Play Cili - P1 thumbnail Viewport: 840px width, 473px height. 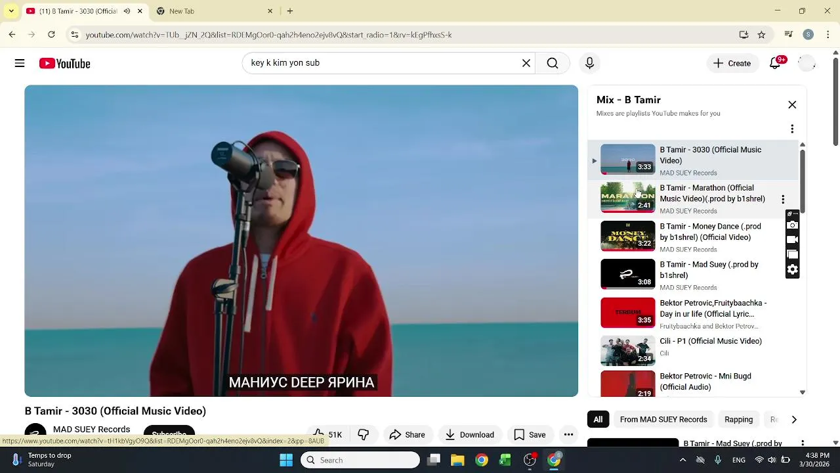(x=628, y=351)
